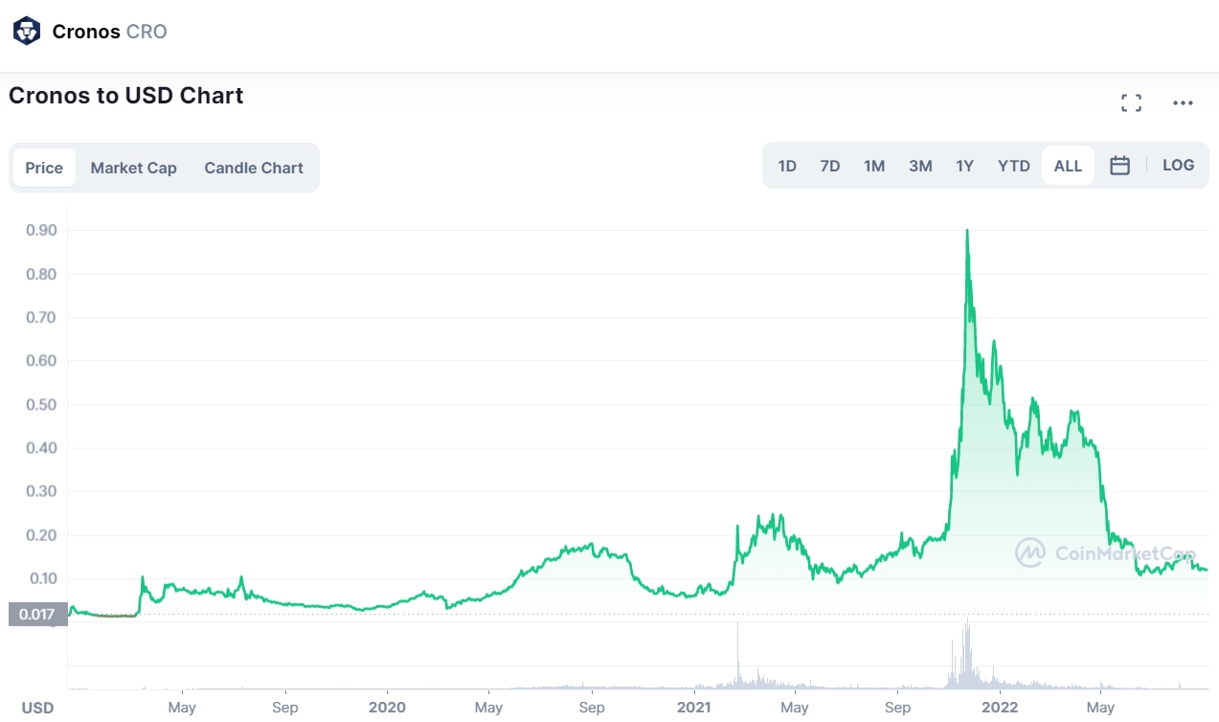1219x722 pixels.
Task: Click the 0.017 price marker label
Action: 37,614
